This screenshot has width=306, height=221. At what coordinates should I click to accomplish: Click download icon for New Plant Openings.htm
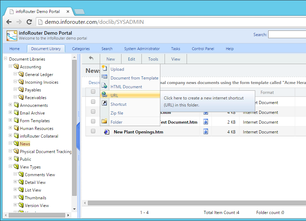[206, 131]
